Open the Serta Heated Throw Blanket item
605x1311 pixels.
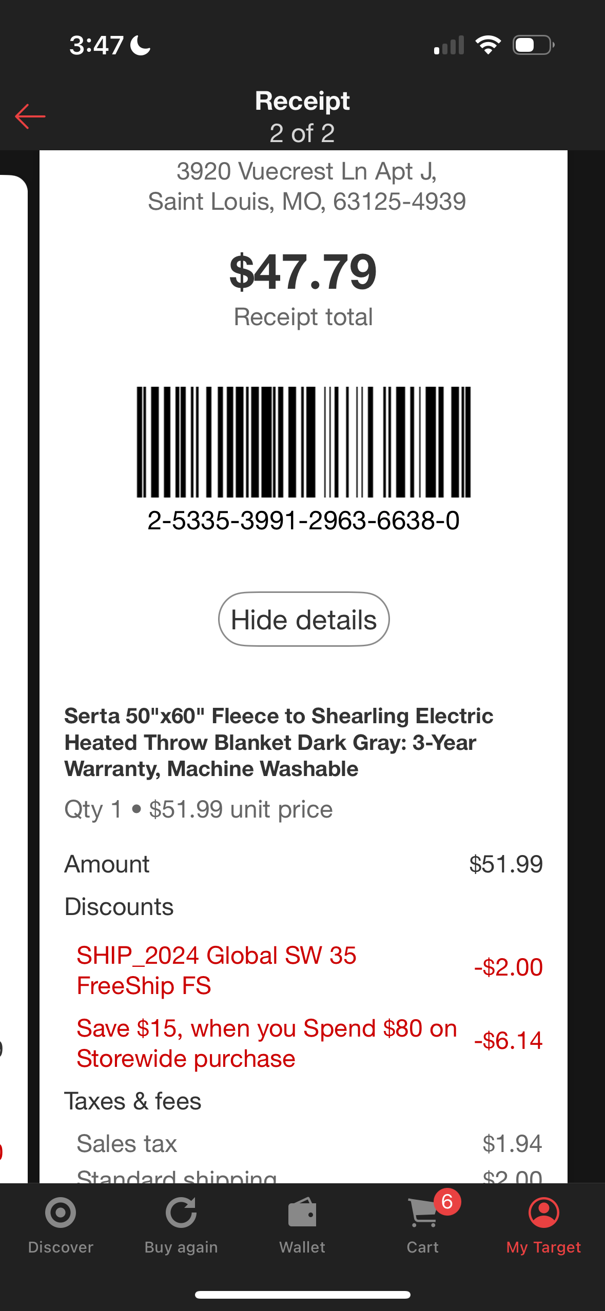tap(279, 742)
